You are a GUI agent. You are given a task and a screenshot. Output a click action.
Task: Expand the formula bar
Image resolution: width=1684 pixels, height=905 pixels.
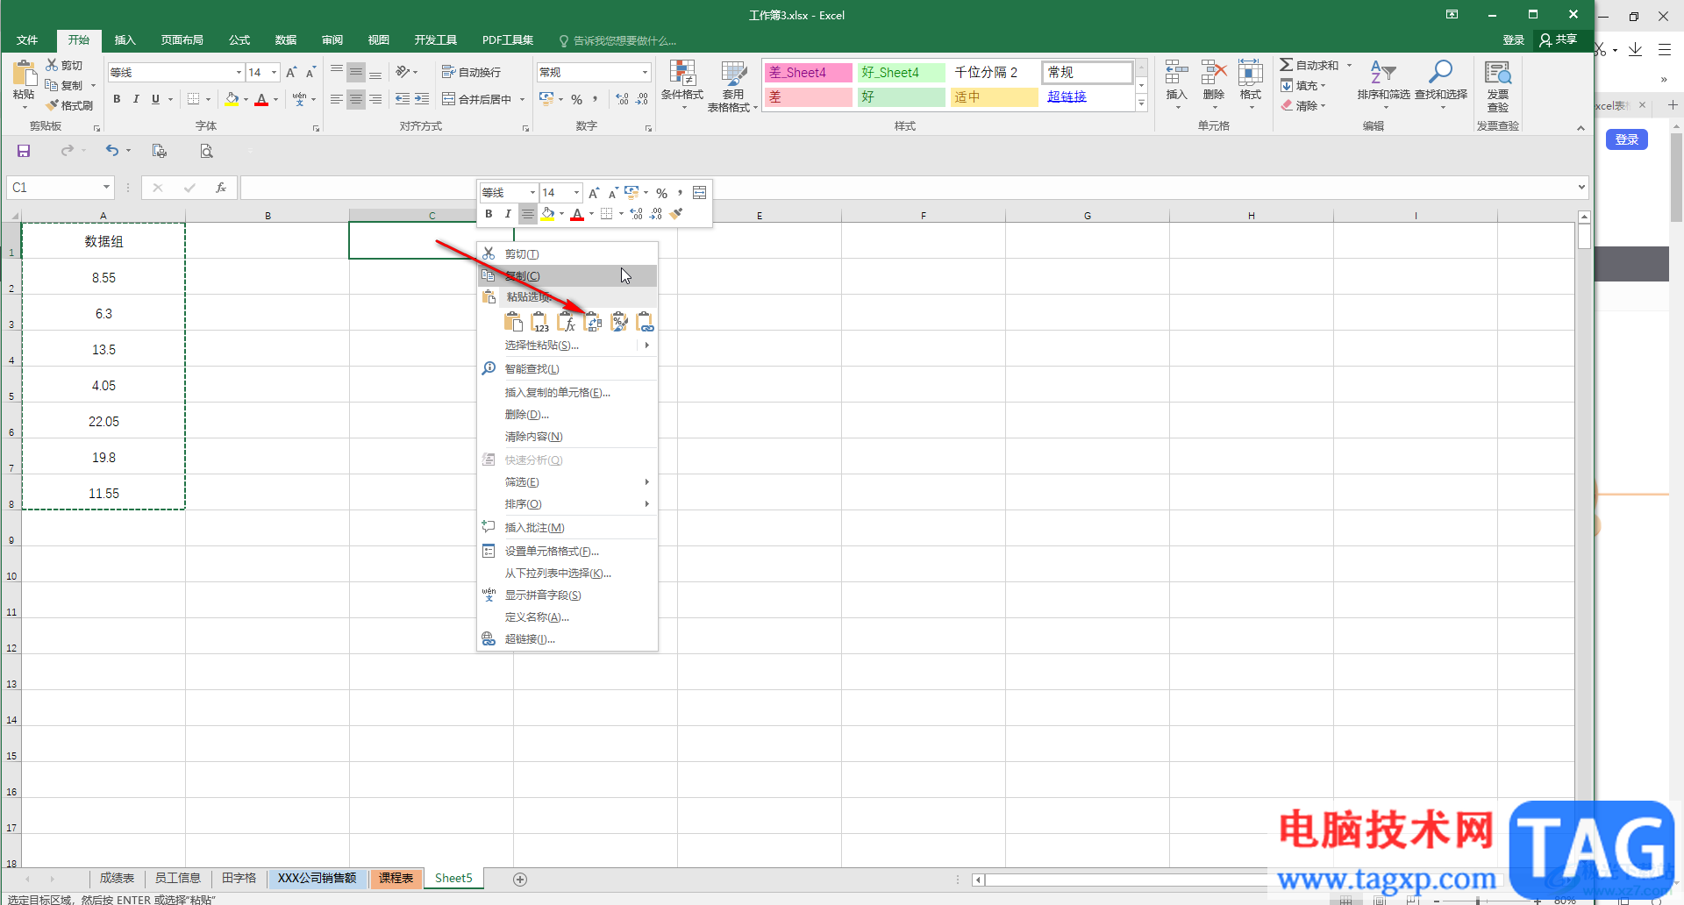pos(1581,187)
